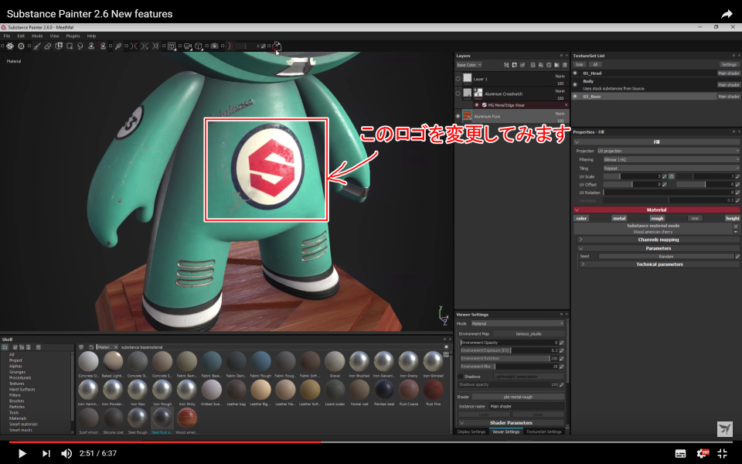Viewport: 742px width, 464px height.
Task: Click the pbr-metal-rough shader button
Action: pos(518,397)
